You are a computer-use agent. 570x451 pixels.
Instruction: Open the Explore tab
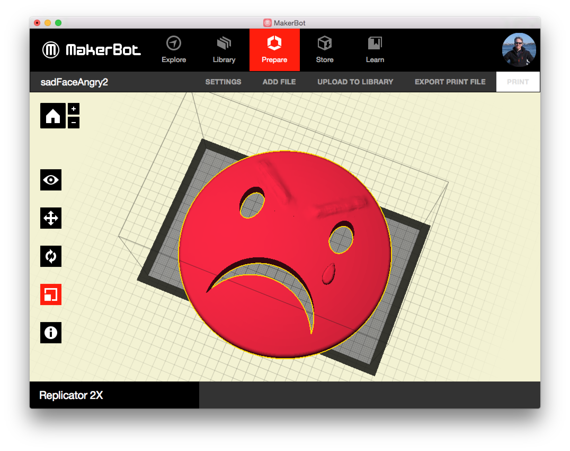pyautogui.click(x=174, y=50)
